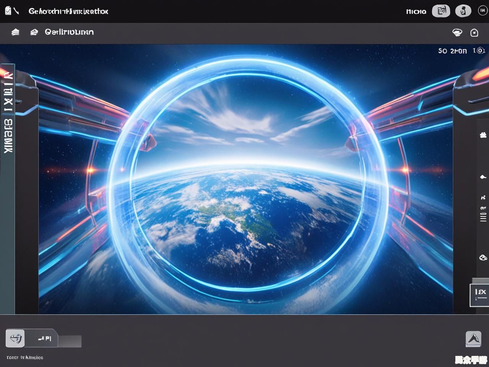
Task: Click the gray bar right of bottom-left tab
Action: click(70, 341)
